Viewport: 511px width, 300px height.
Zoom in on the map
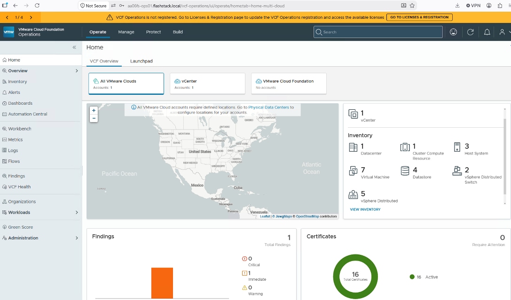point(94,110)
